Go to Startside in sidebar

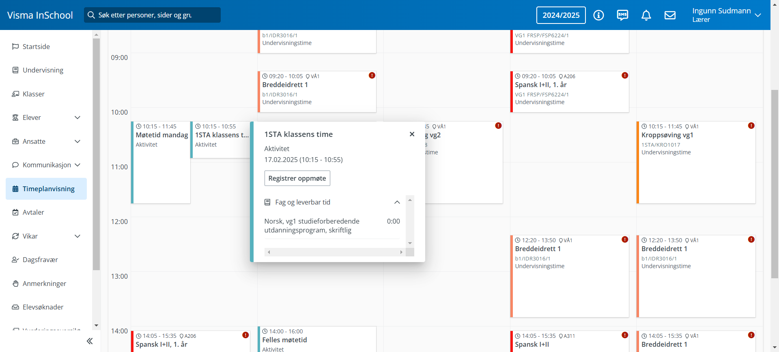tap(36, 47)
